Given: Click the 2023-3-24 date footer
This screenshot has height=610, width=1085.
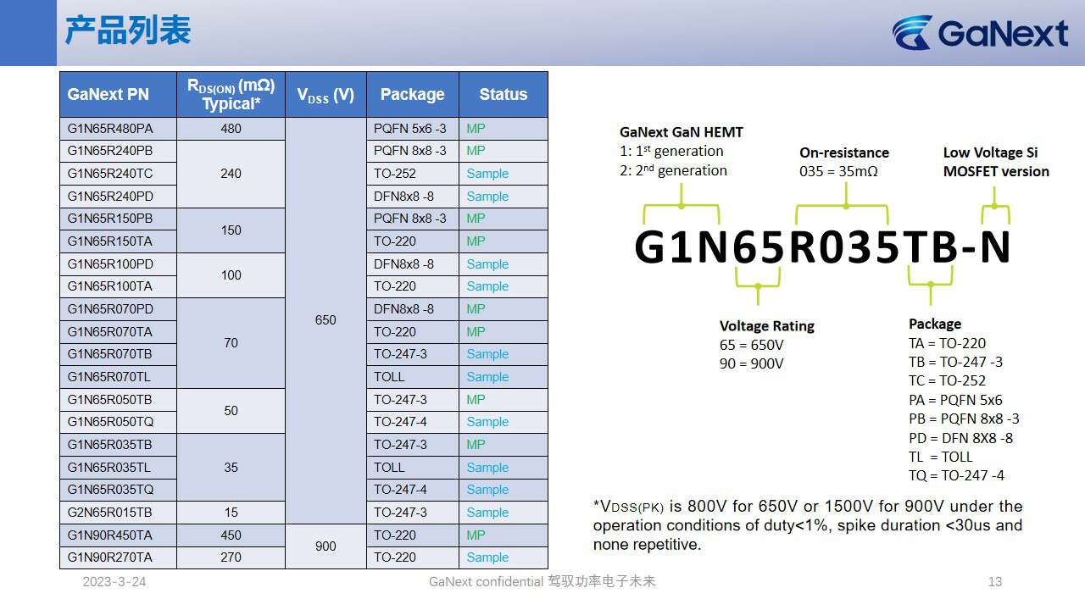Looking at the screenshot, I should [114, 582].
